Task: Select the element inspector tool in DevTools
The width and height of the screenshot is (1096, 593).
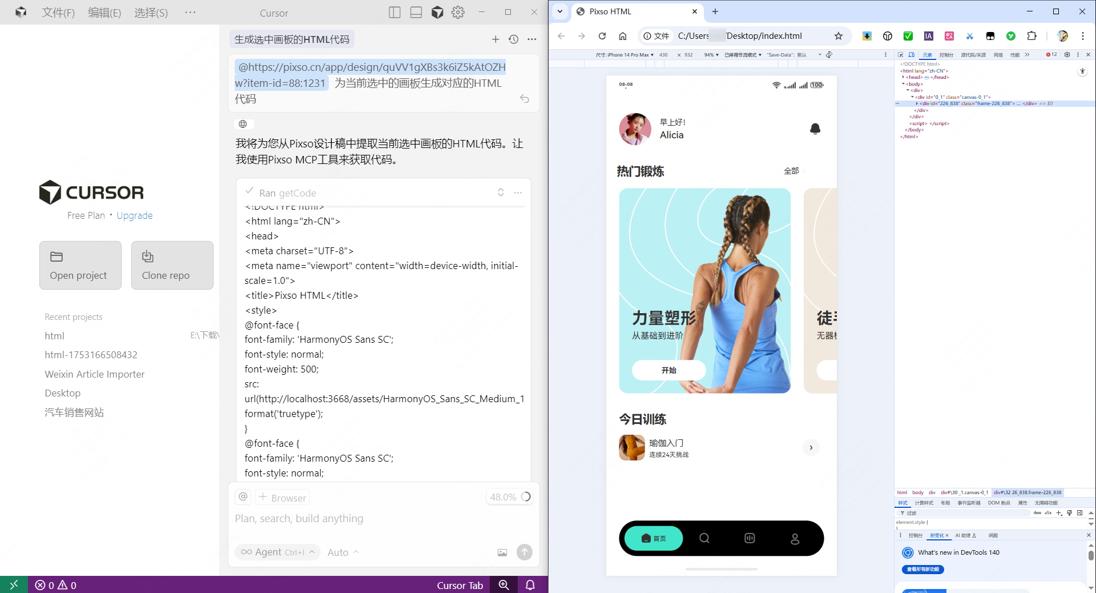Action: tap(900, 55)
